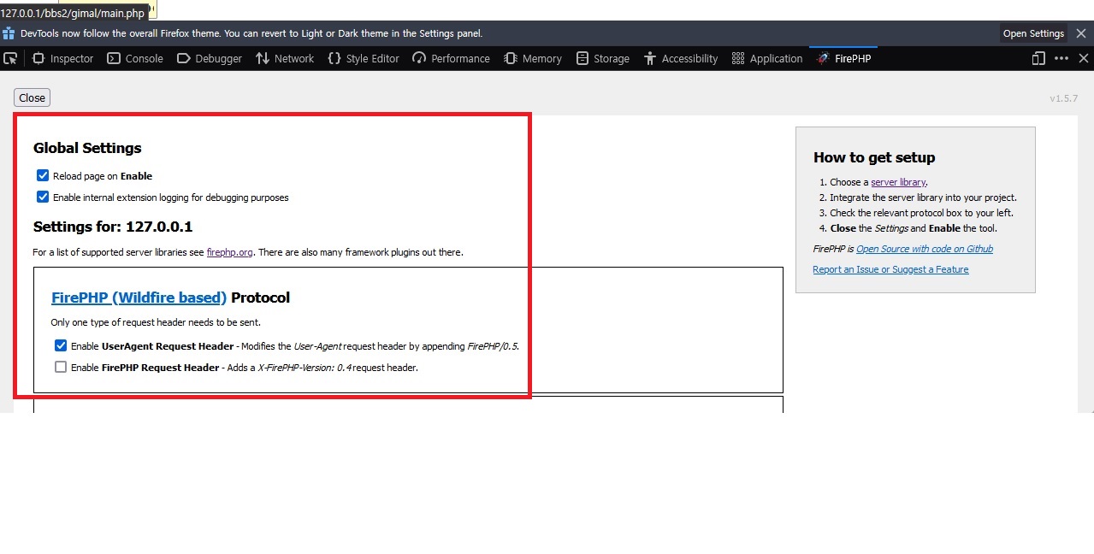Click the v1.5.7 version label
The width and height of the screenshot is (1094, 554).
click(x=1064, y=98)
